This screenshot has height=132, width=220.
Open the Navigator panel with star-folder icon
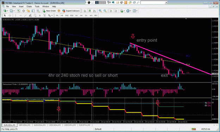[x=29, y=11]
